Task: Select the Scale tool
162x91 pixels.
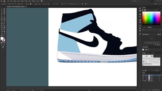Action: (x=4, y=21)
